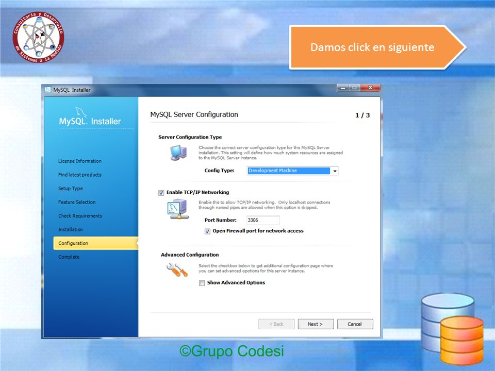This screenshot has height=371, width=495.
Task: Click the Cancel button
Action: point(355,324)
